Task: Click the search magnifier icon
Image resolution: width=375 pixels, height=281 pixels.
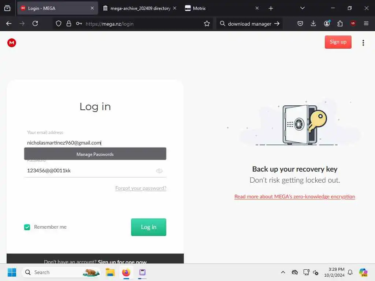Action: [x=222, y=23]
